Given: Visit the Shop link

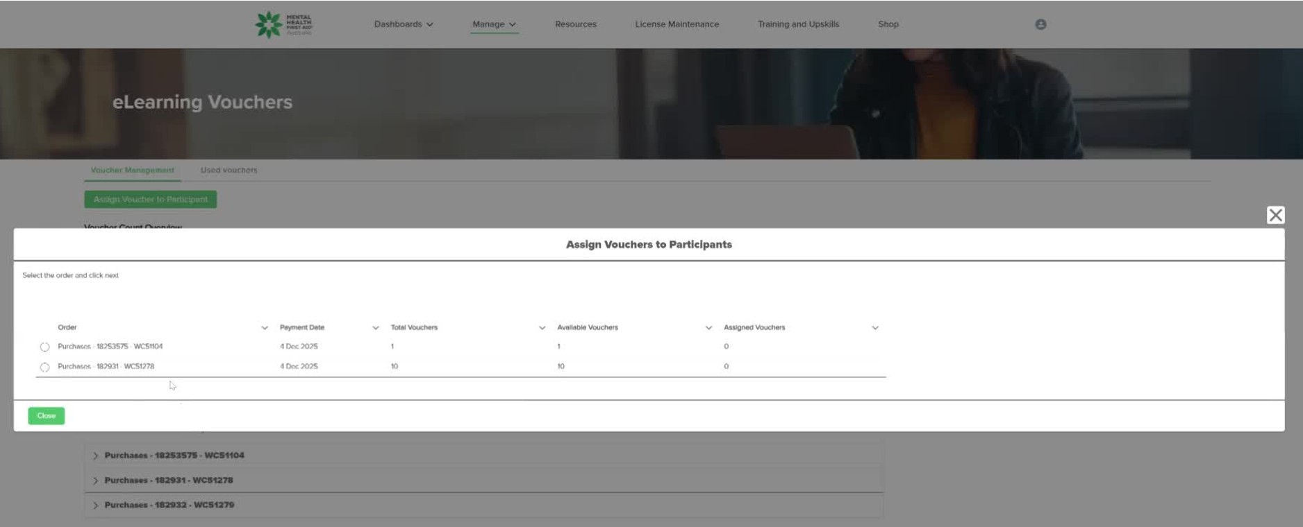Looking at the screenshot, I should click(888, 24).
